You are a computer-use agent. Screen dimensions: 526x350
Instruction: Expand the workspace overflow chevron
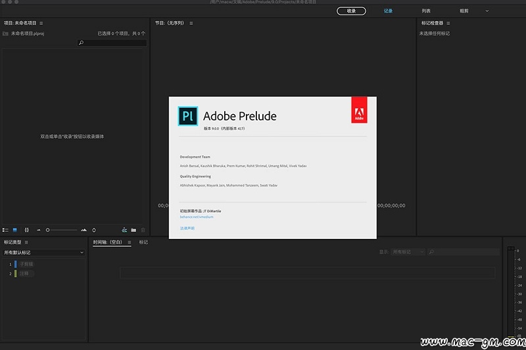tap(487, 11)
